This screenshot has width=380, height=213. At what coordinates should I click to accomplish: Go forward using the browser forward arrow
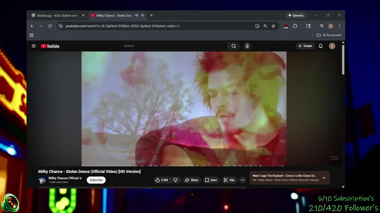(41, 26)
